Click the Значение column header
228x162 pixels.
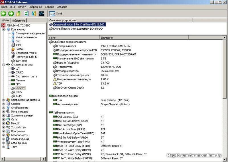point(107,38)
